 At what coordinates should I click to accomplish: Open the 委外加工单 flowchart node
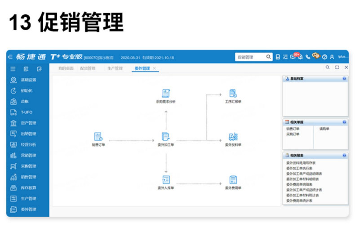pos(166,139)
